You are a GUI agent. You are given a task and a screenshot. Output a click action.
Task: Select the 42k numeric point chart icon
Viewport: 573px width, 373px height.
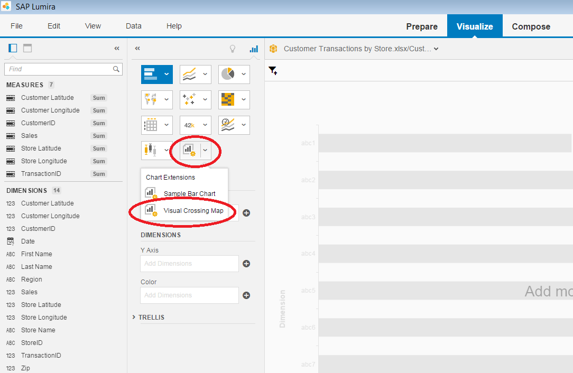coord(189,125)
